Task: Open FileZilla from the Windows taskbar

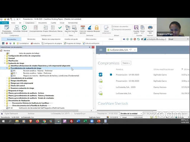Action: [72, 121]
